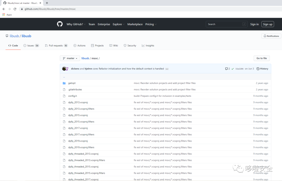Open the master branch dropdown
The width and height of the screenshot is (282, 181).
[70, 58]
